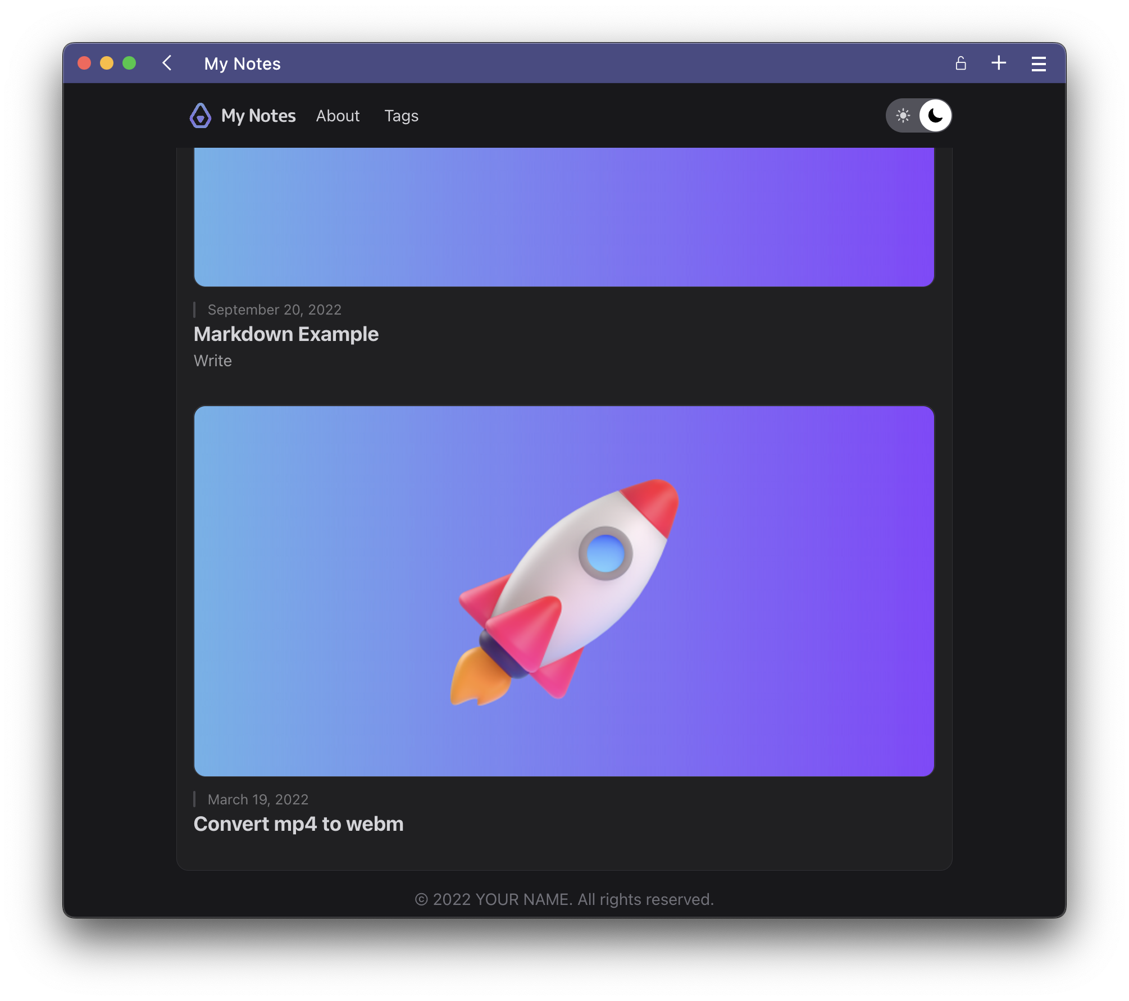The image size is (1129, 1001).
Task: Click the back arrow navigation icon
Action: pos(166,63)
